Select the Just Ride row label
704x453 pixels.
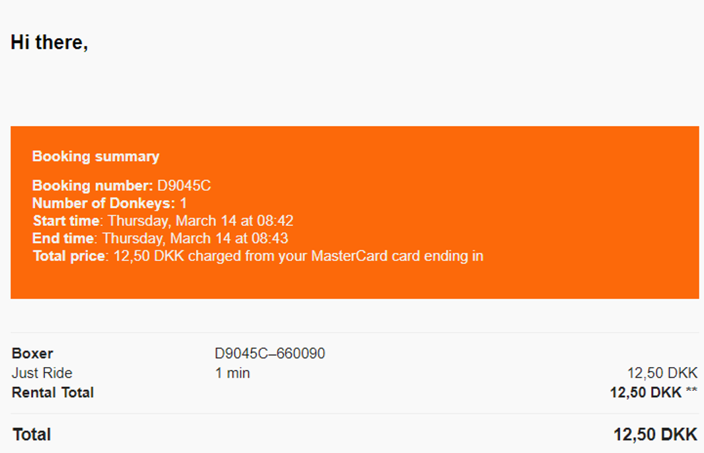[x=42, y=373]
